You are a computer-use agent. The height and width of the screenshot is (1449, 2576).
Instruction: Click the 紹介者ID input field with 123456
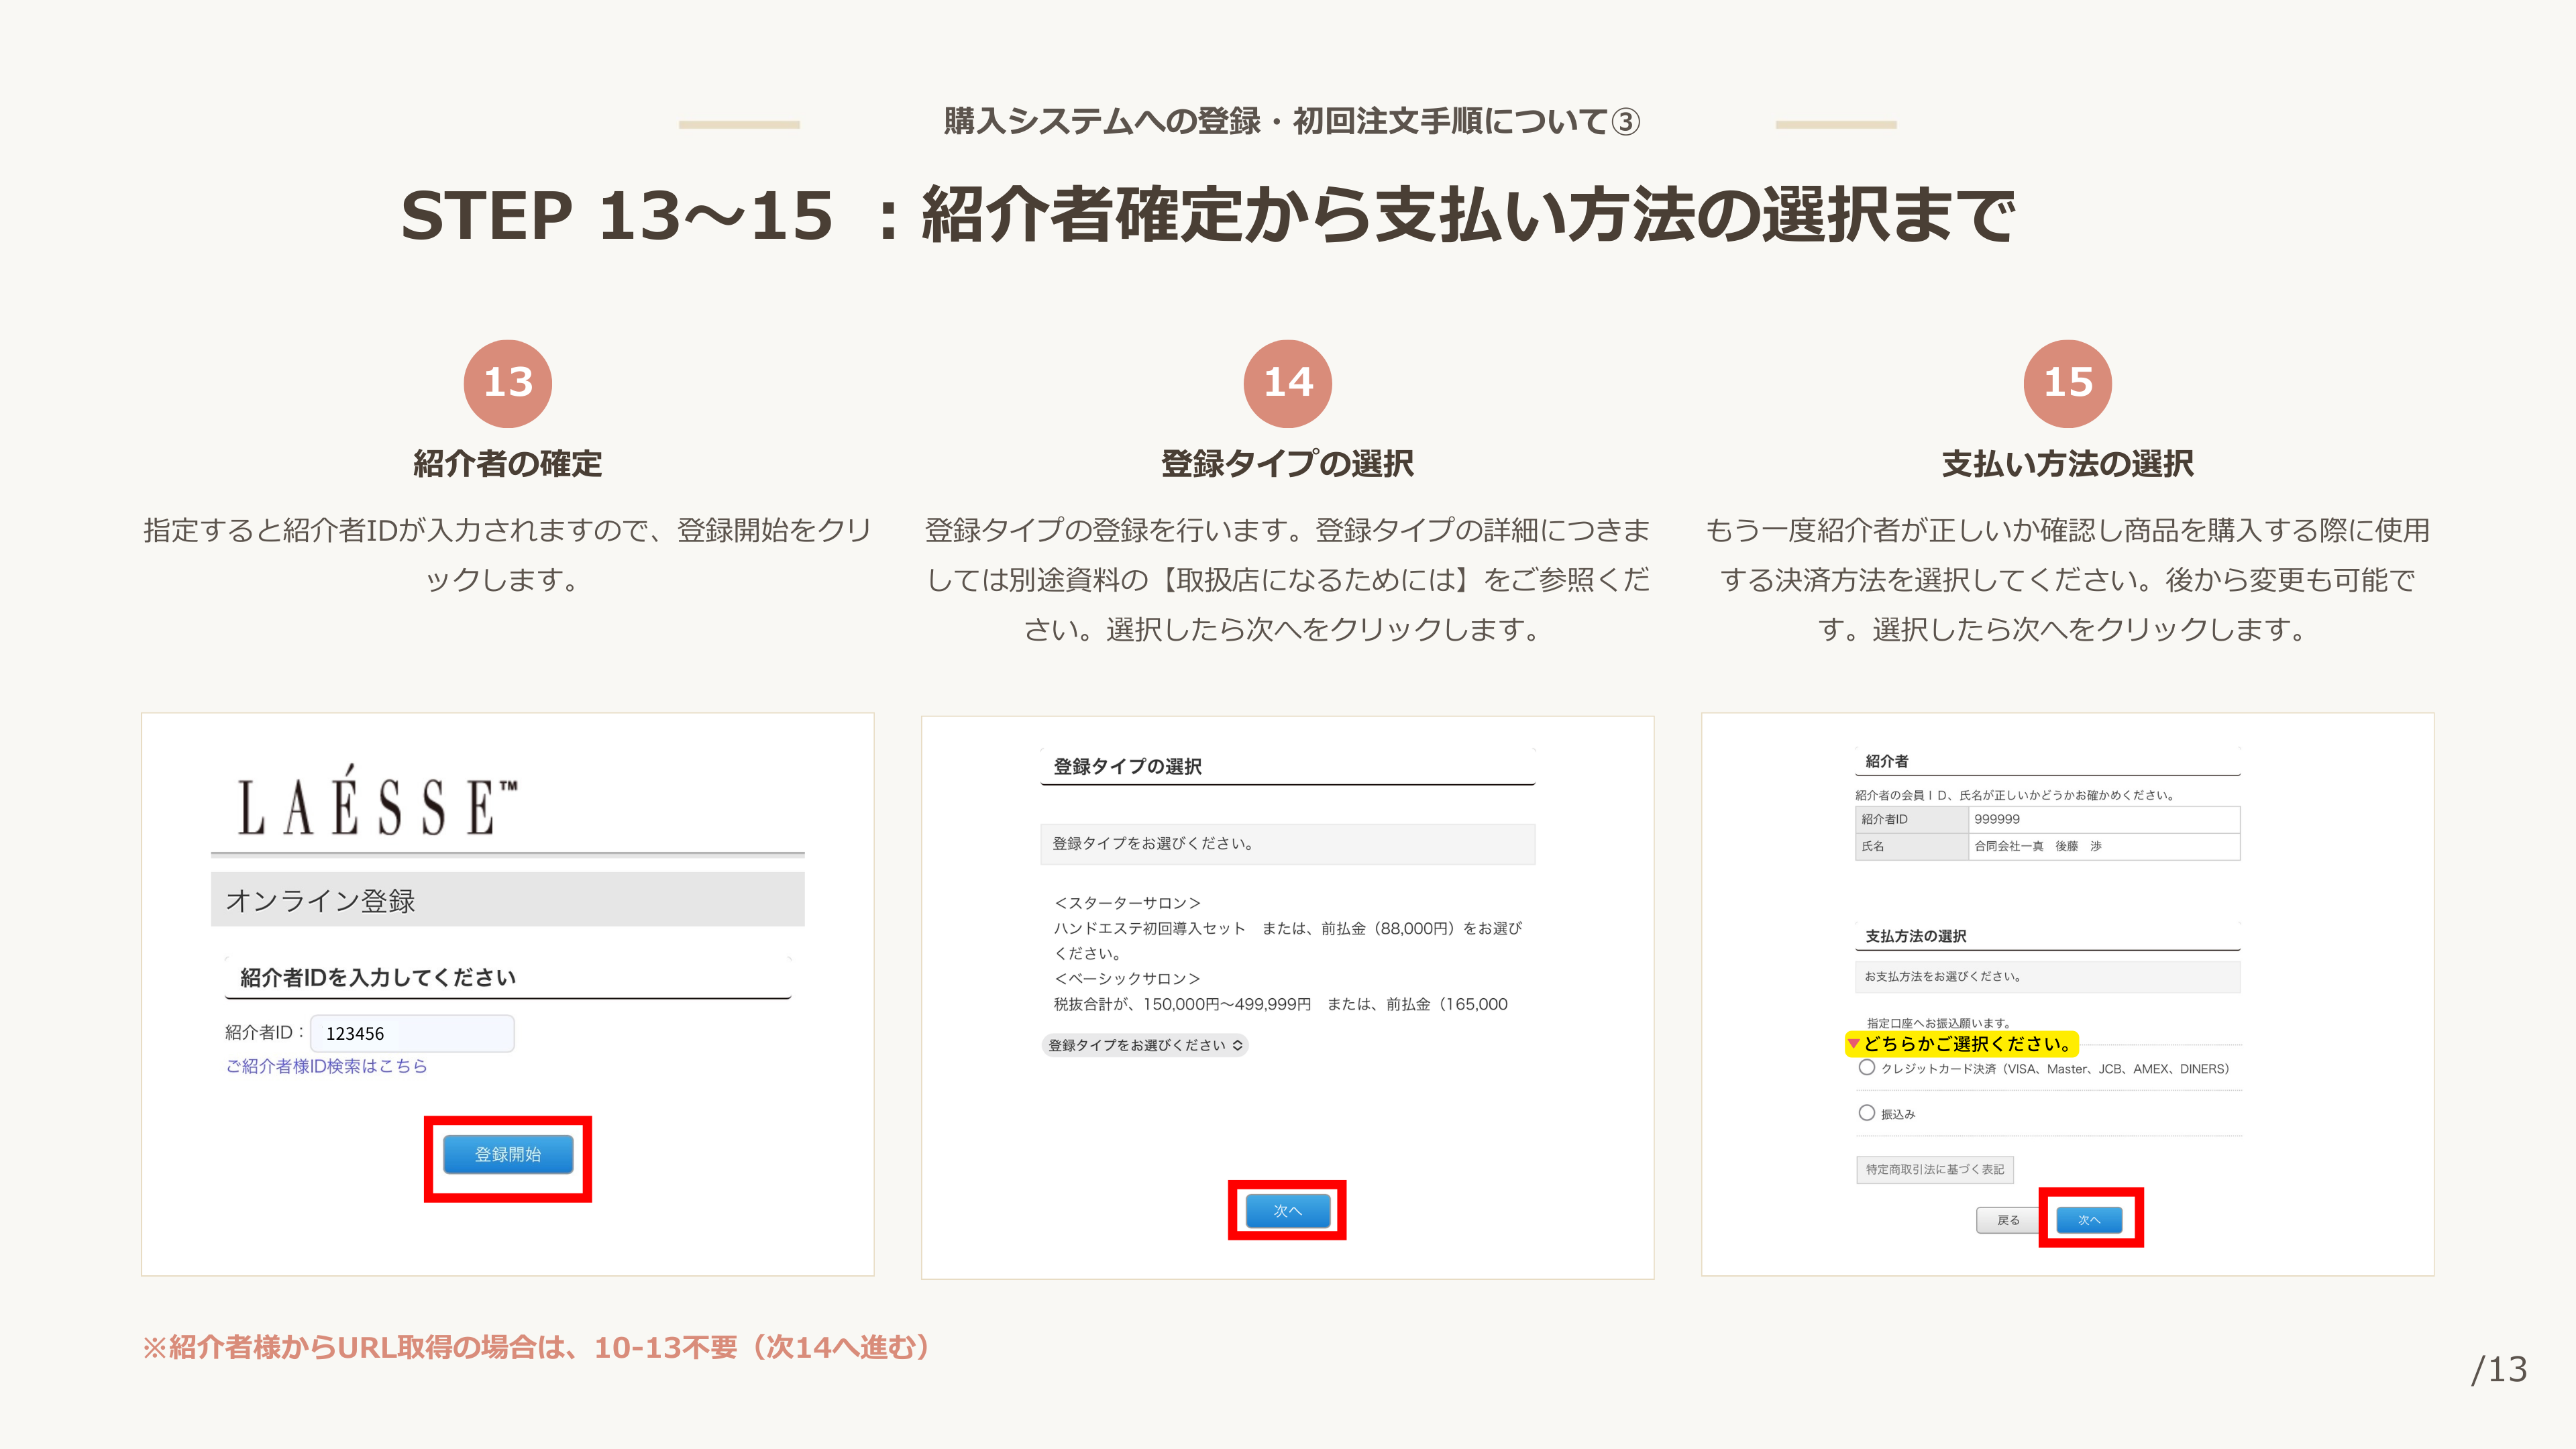pyautogui.click(x=412, y=1033)
